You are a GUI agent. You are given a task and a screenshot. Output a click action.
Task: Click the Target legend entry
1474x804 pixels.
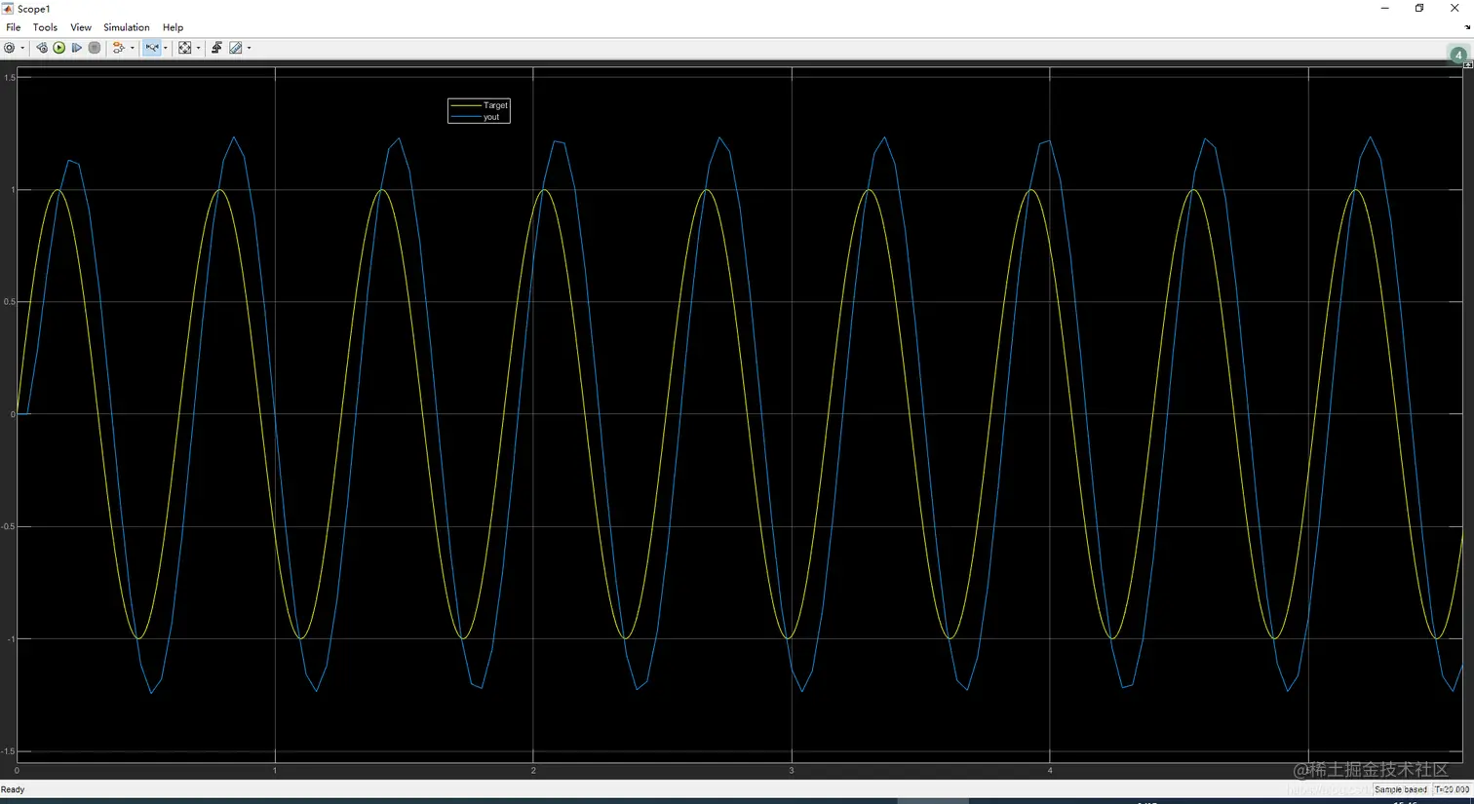tap(479, 105)
